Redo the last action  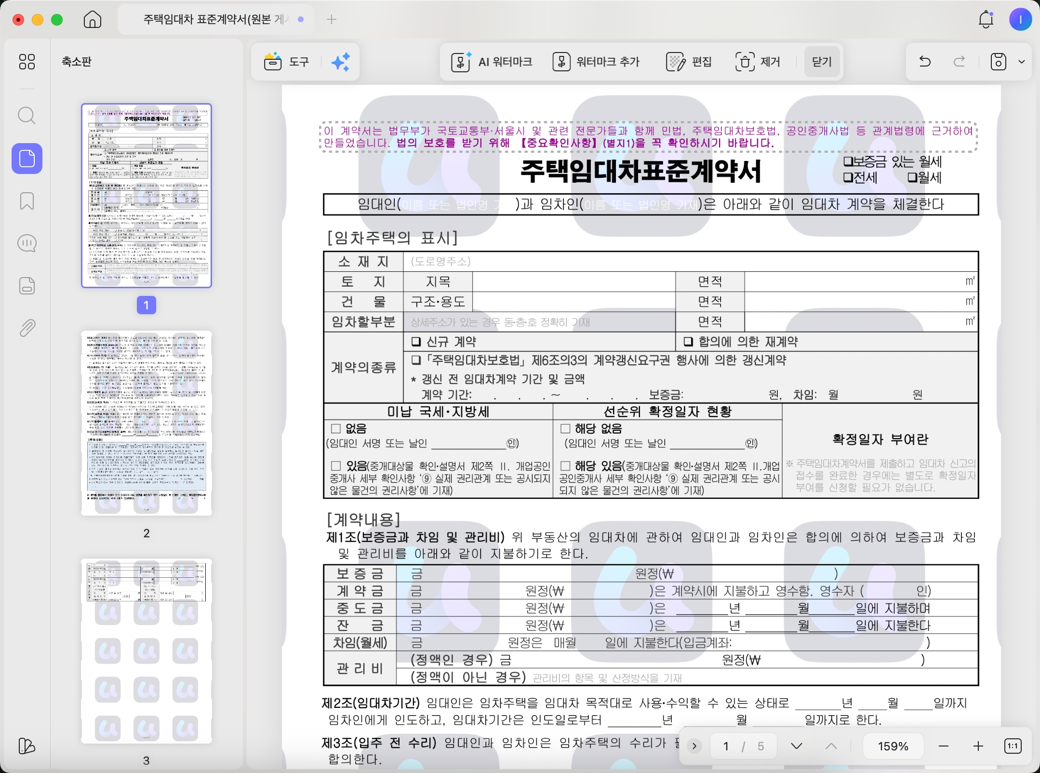click(960, 62)
